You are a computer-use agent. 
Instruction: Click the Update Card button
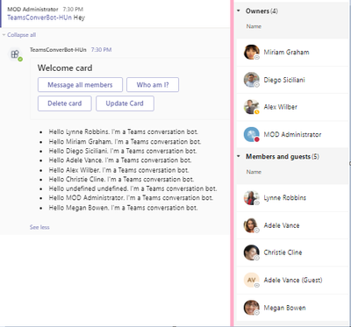click(x=125, y=103)
